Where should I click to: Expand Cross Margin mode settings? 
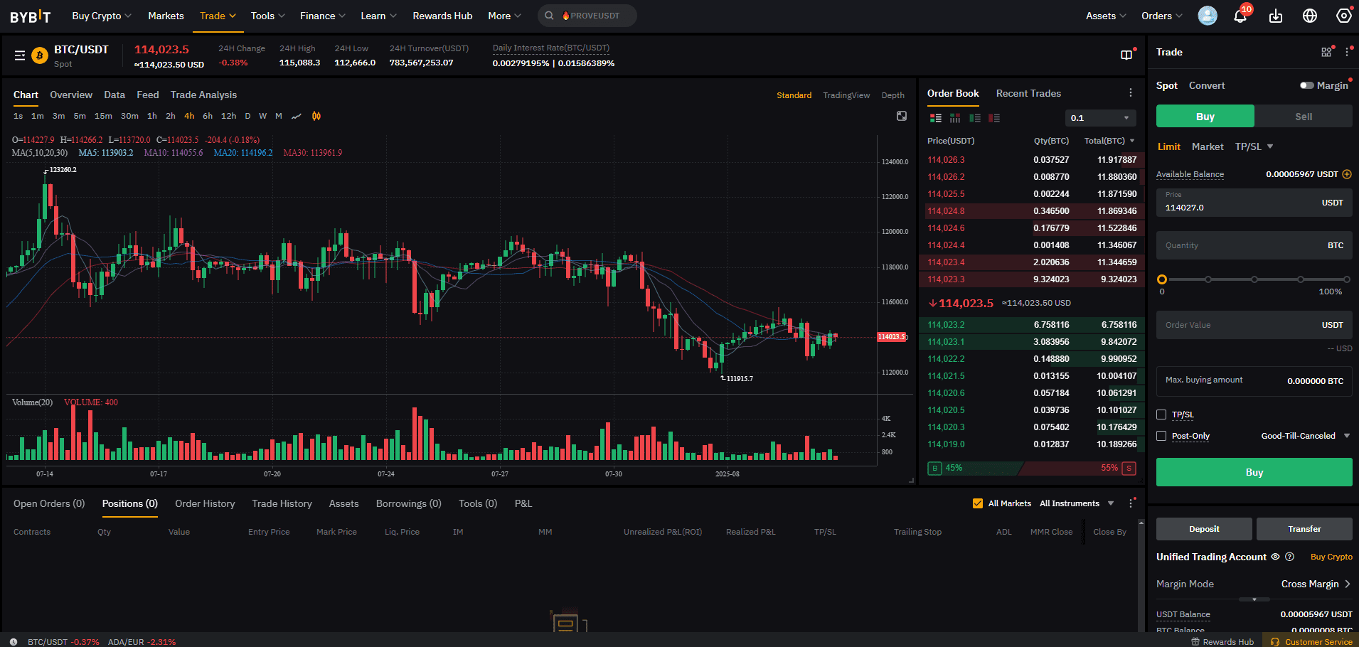tap(1316, 584)
